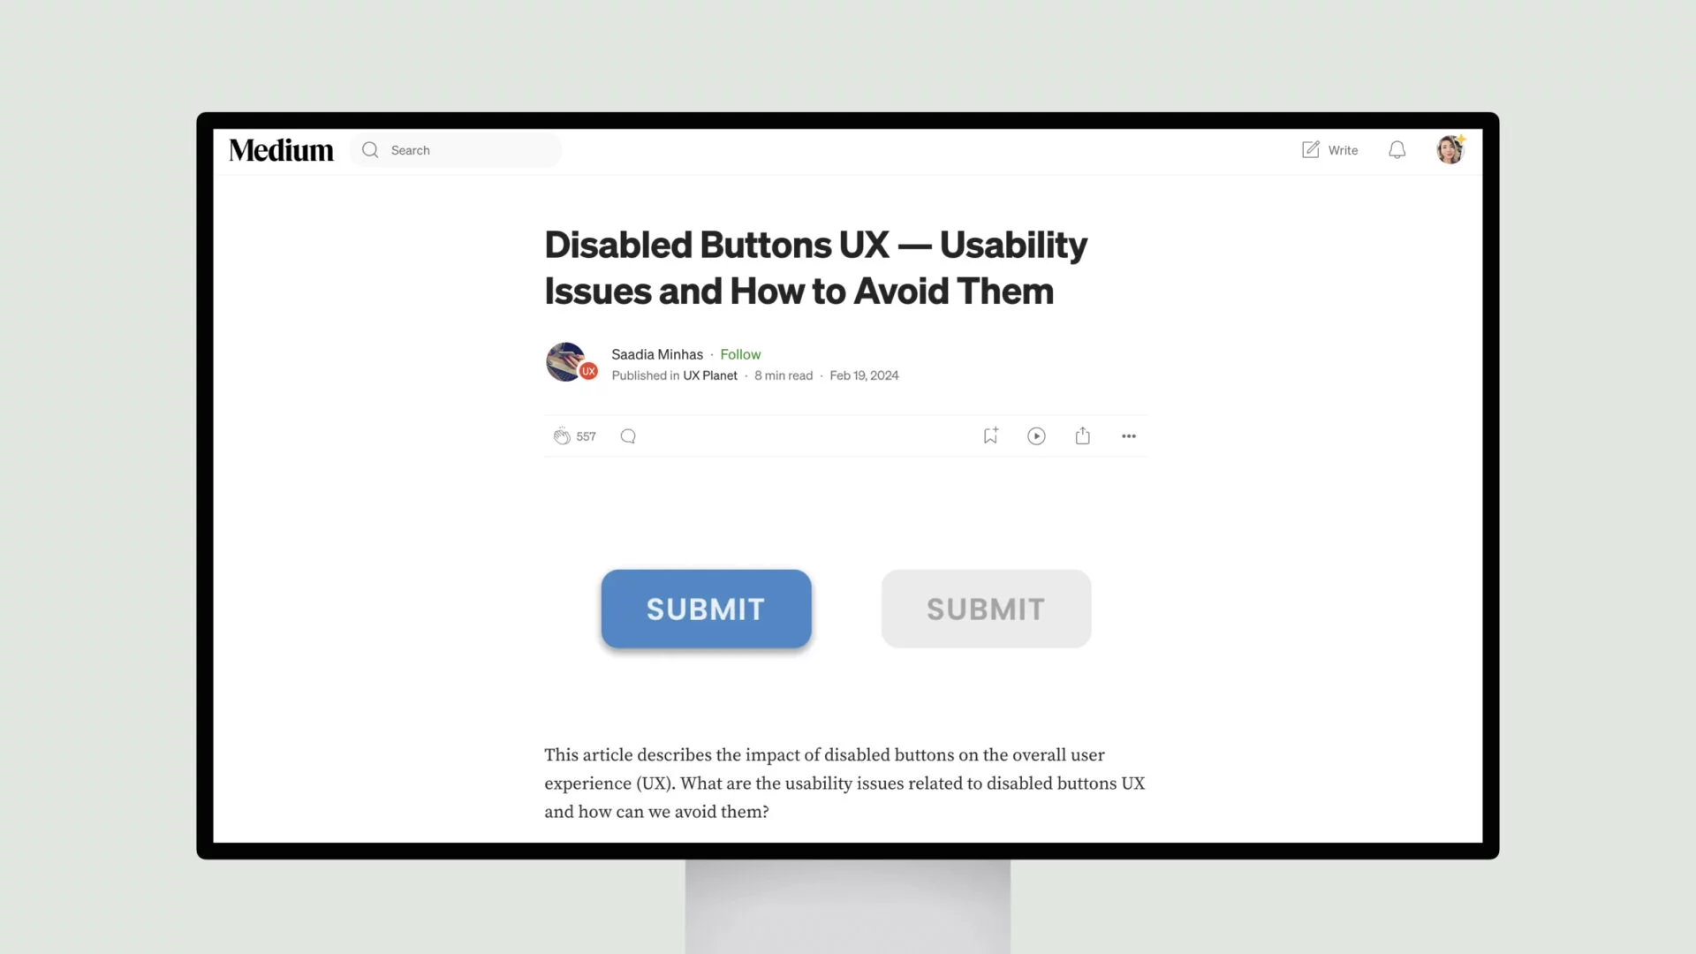Click the listen/audio play icon
This screenshot has width=1696, height=954.
coord(1035,435)
